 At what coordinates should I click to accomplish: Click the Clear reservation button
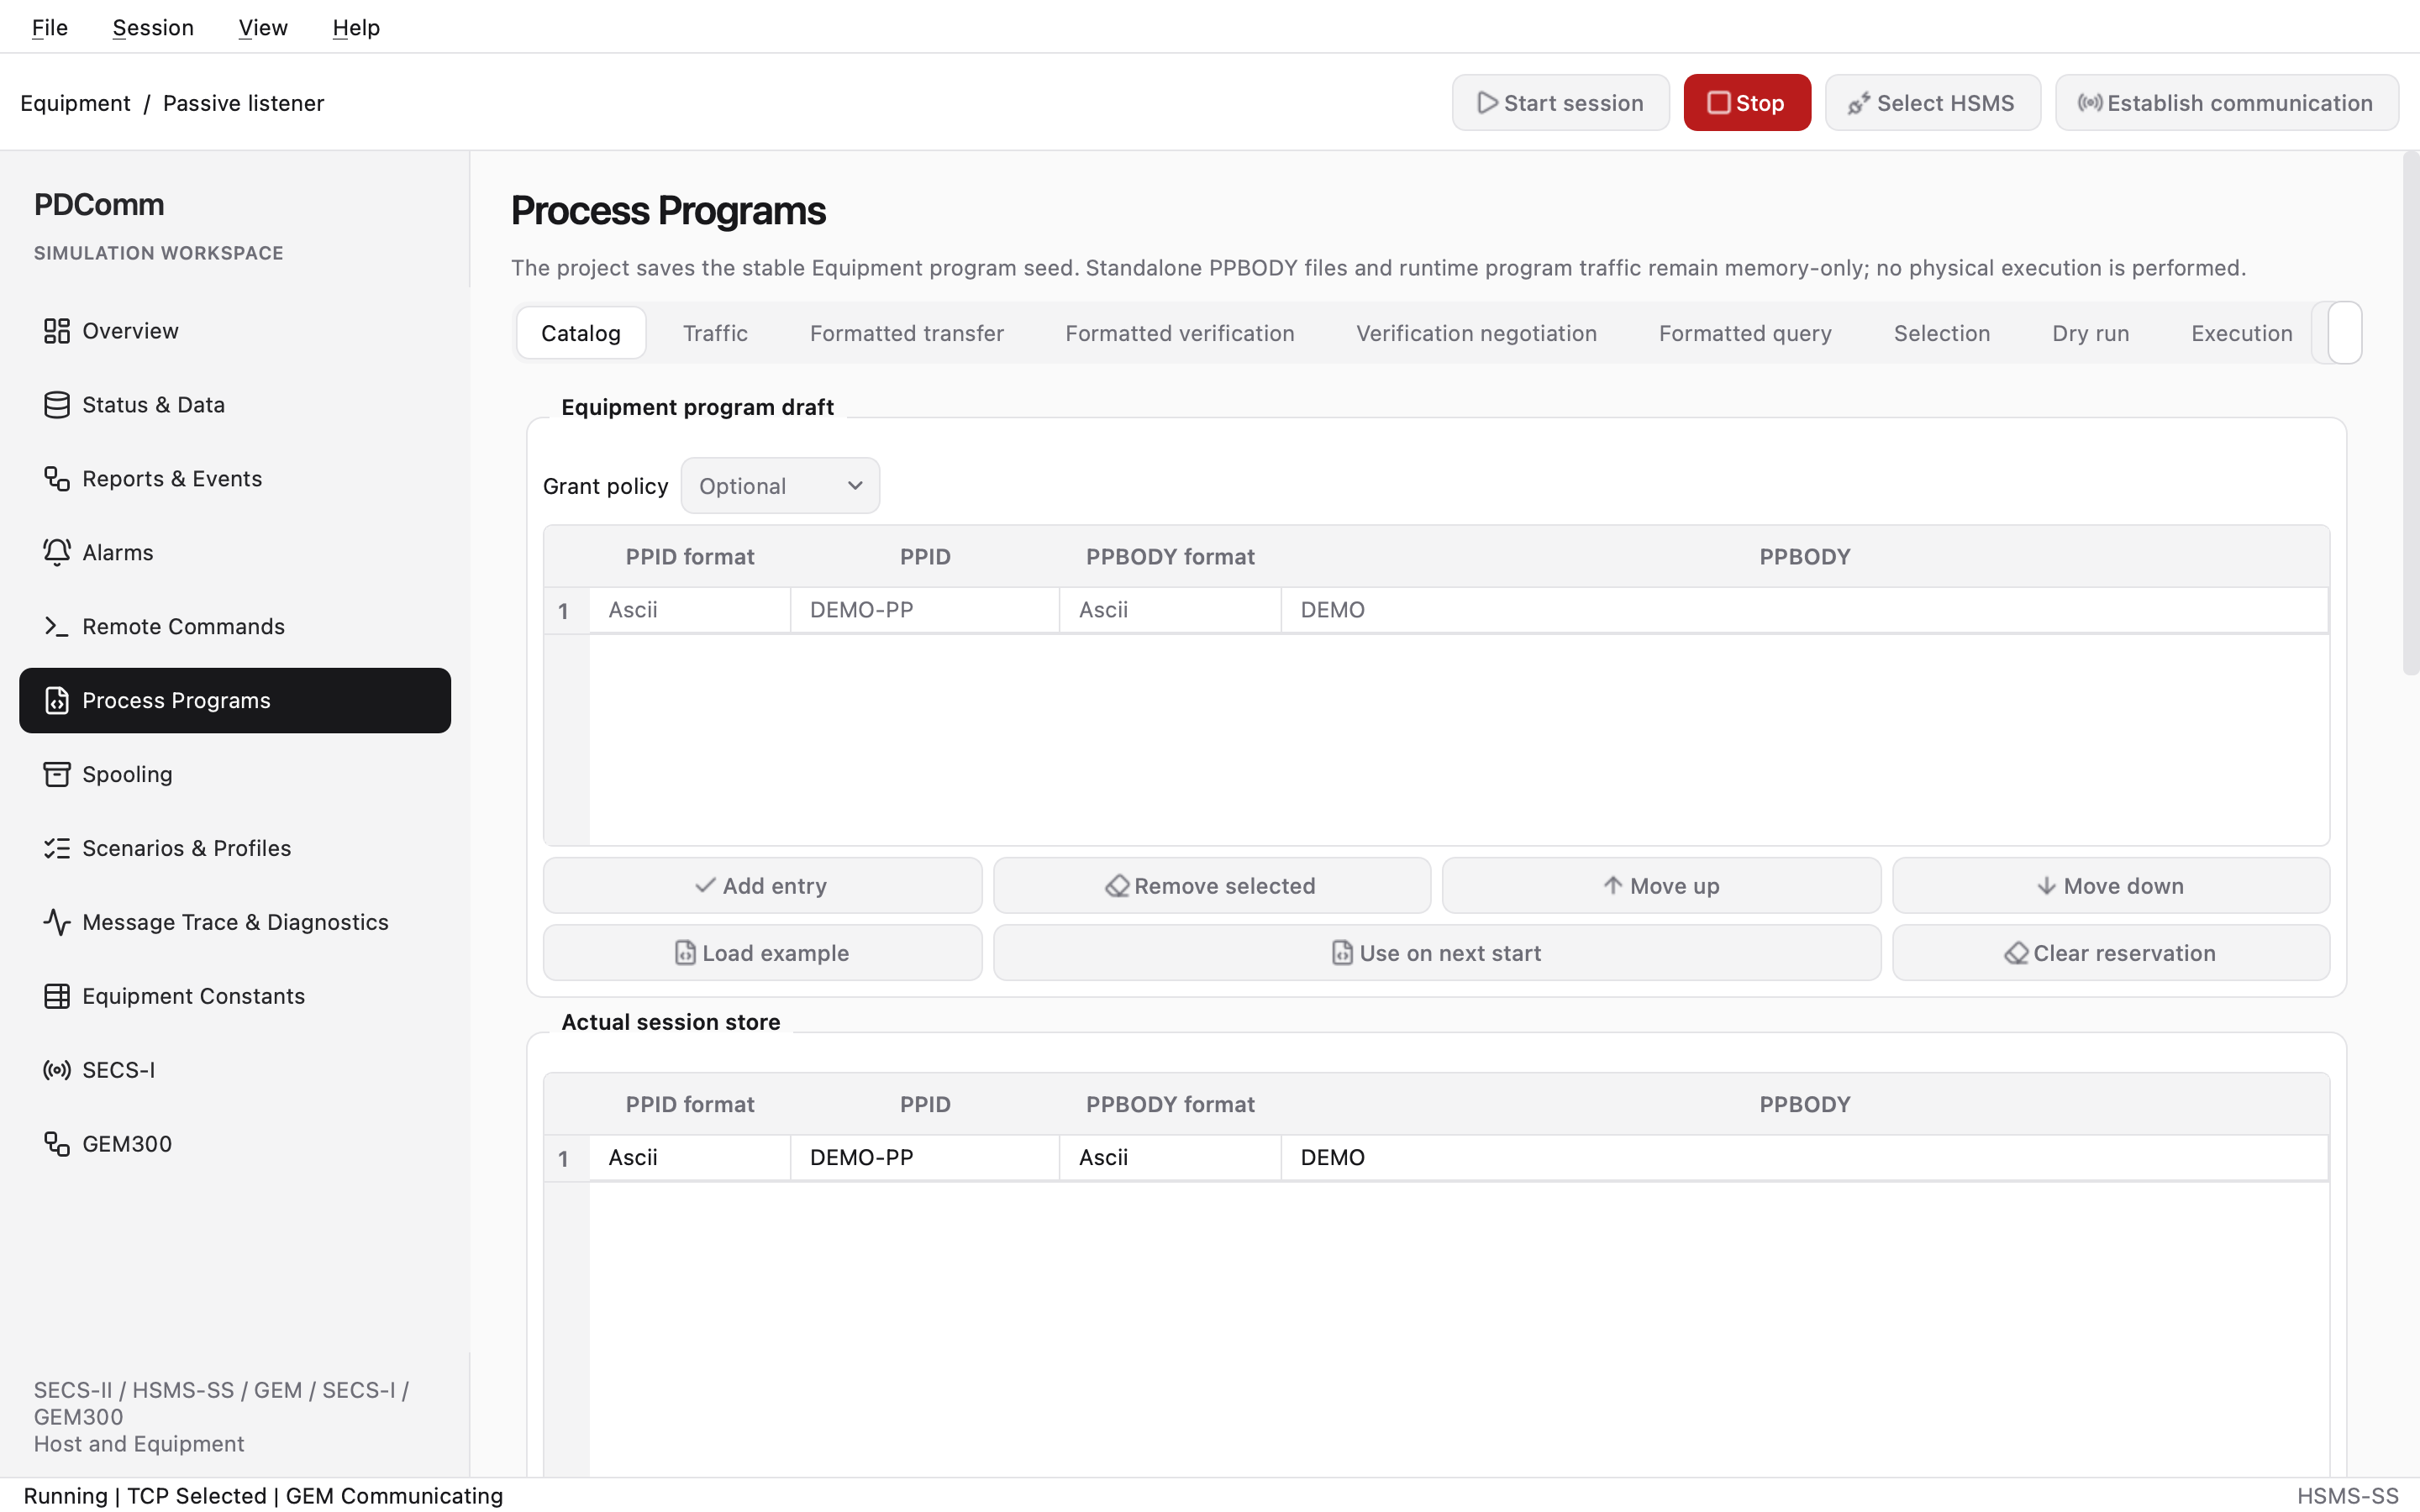click(x=2111, y=953)
